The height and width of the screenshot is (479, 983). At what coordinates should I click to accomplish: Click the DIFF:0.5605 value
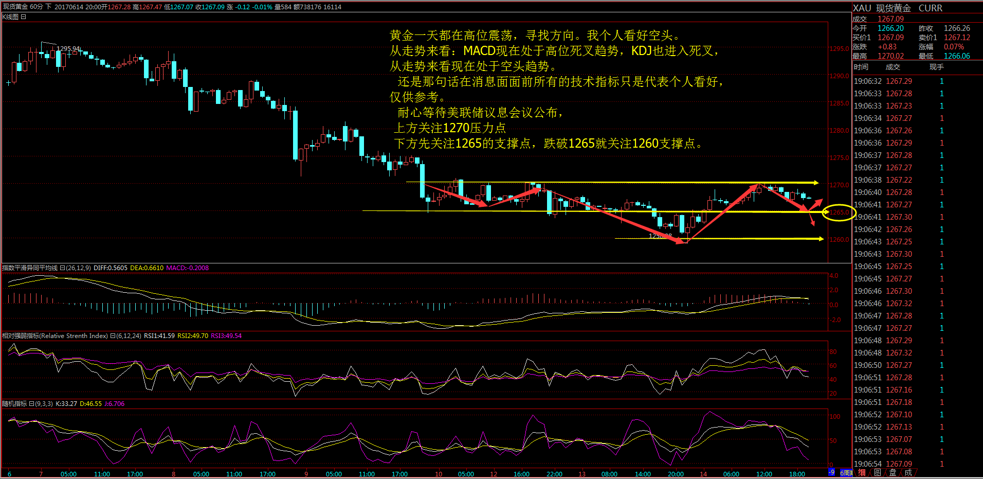click(111, 268)
